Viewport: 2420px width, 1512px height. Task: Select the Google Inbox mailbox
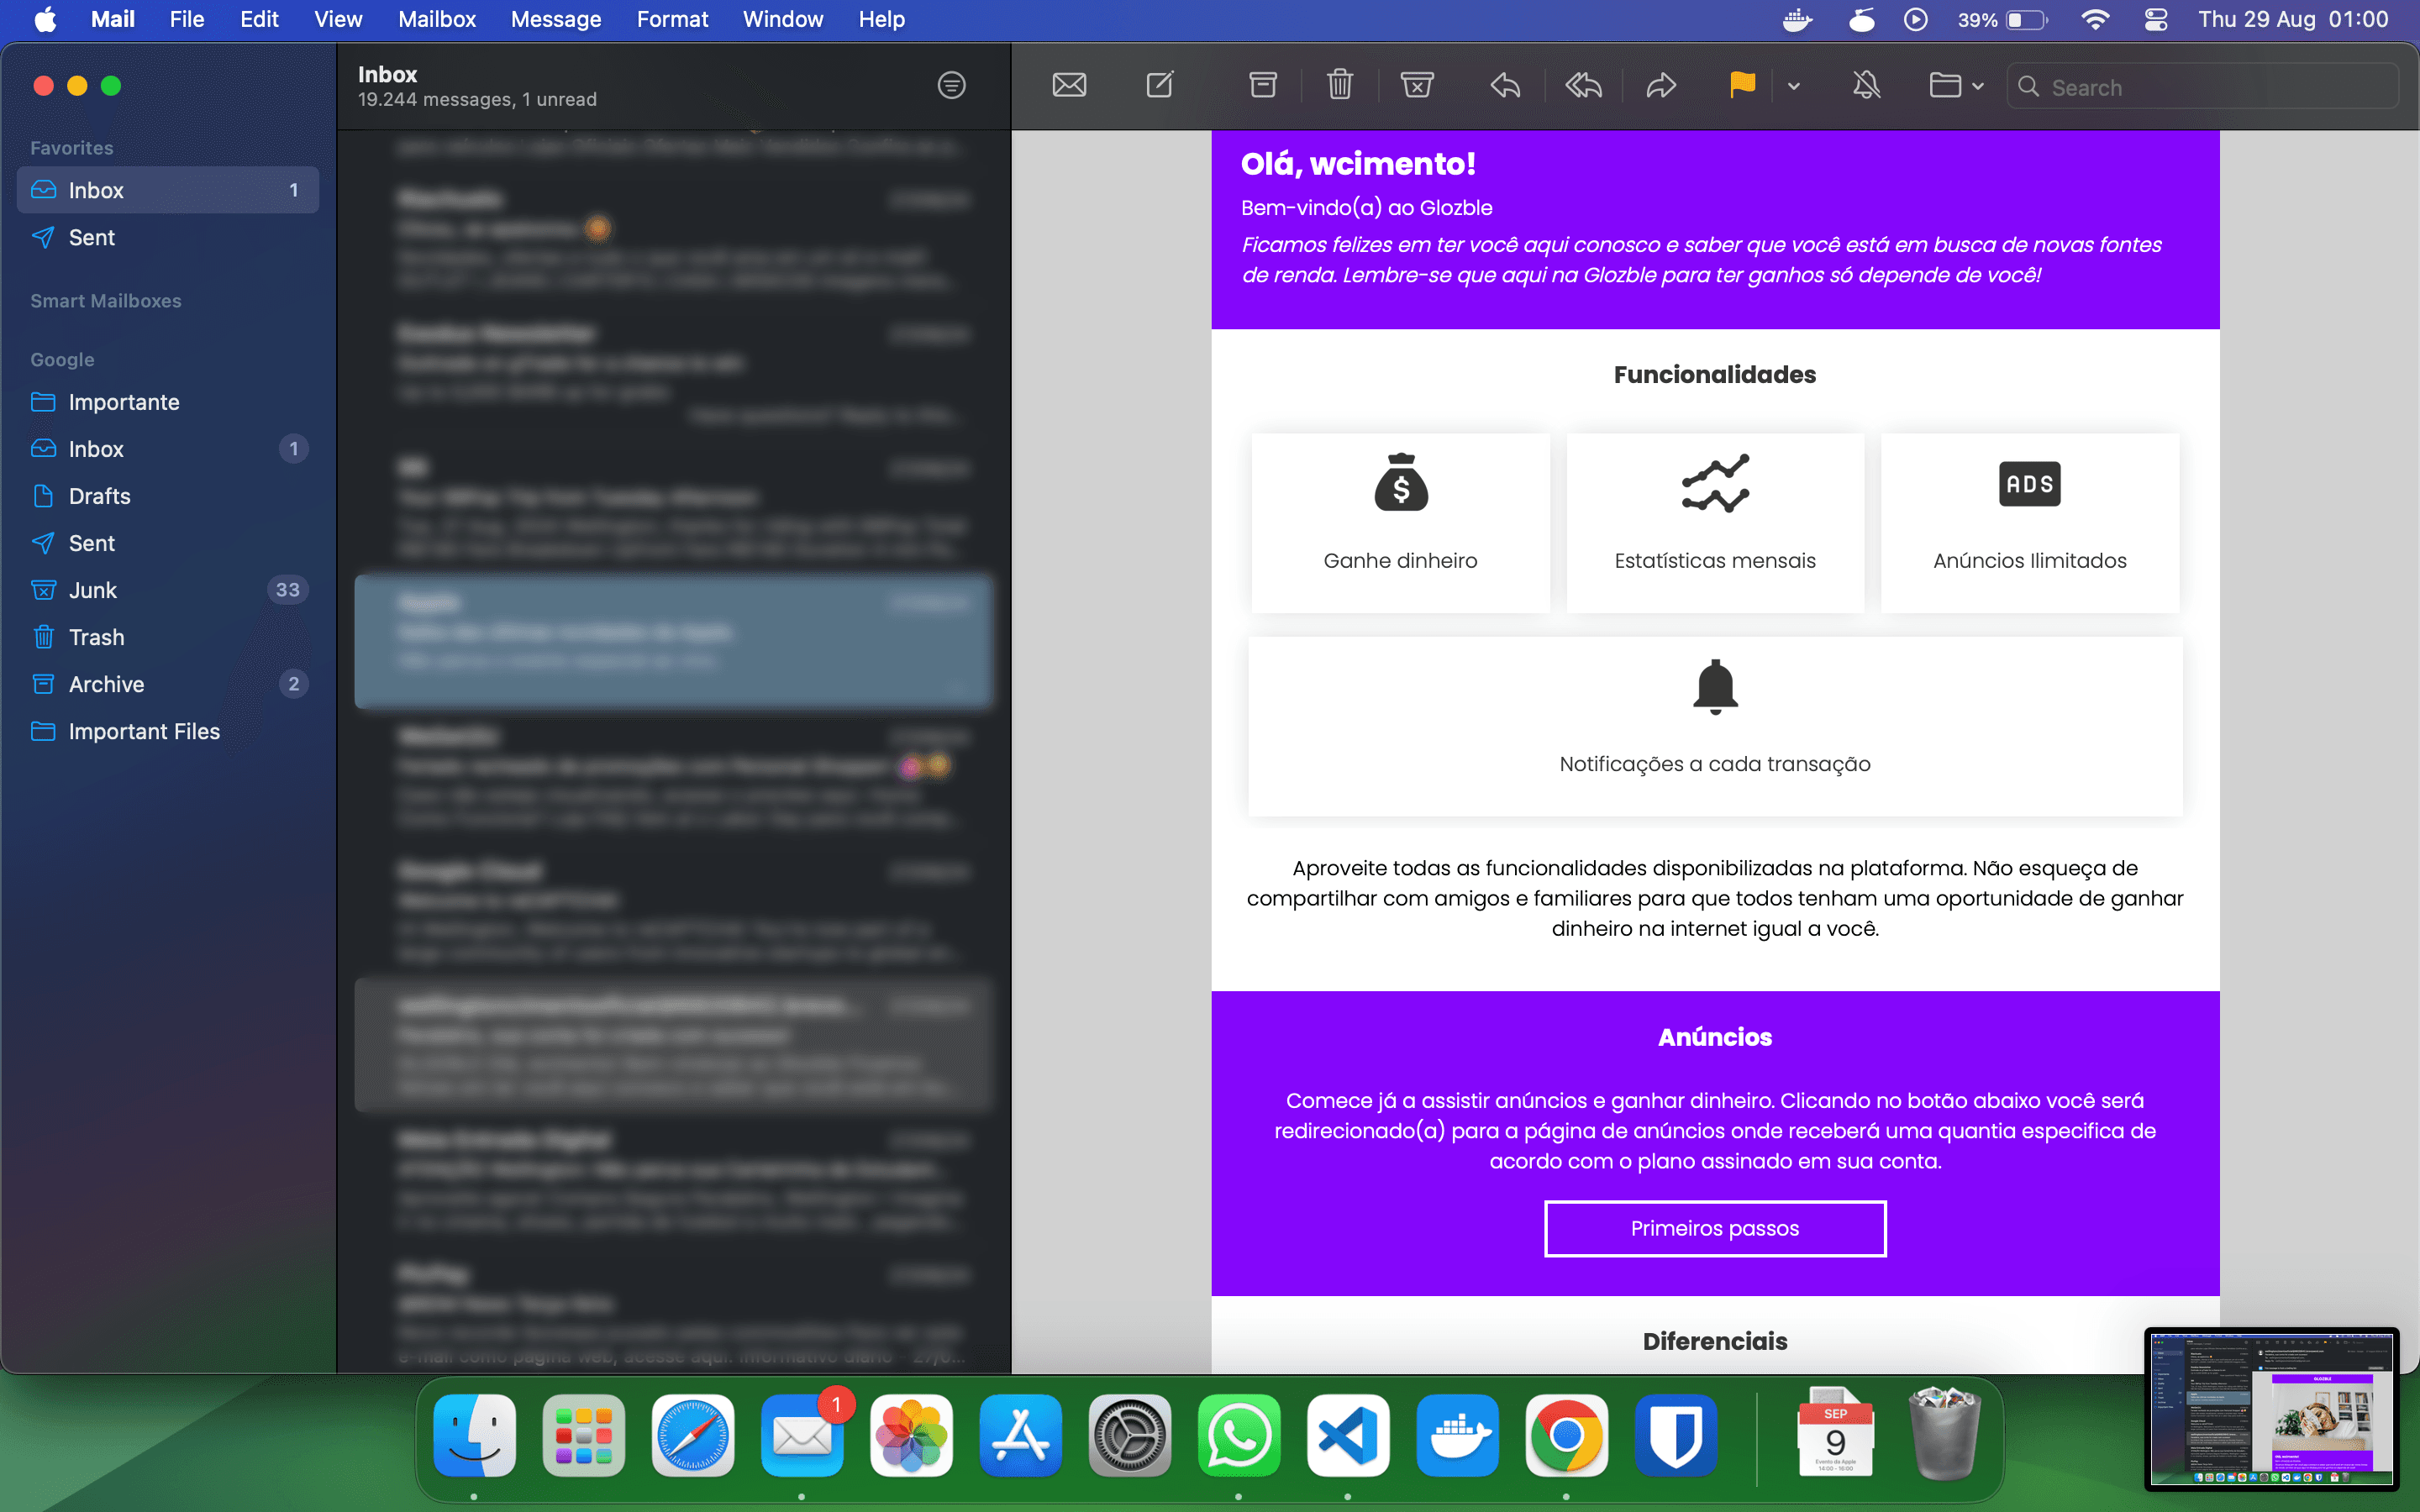[x=168, y=449]
